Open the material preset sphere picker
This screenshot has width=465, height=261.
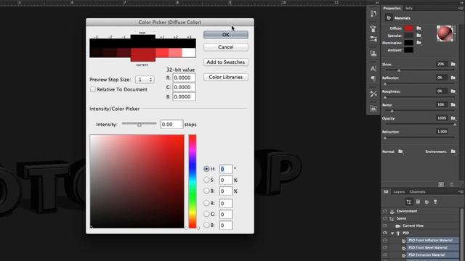[x=445, y=33]
